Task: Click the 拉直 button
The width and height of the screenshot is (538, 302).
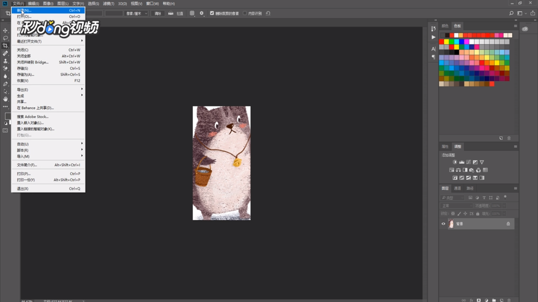Action: point(180,13)
